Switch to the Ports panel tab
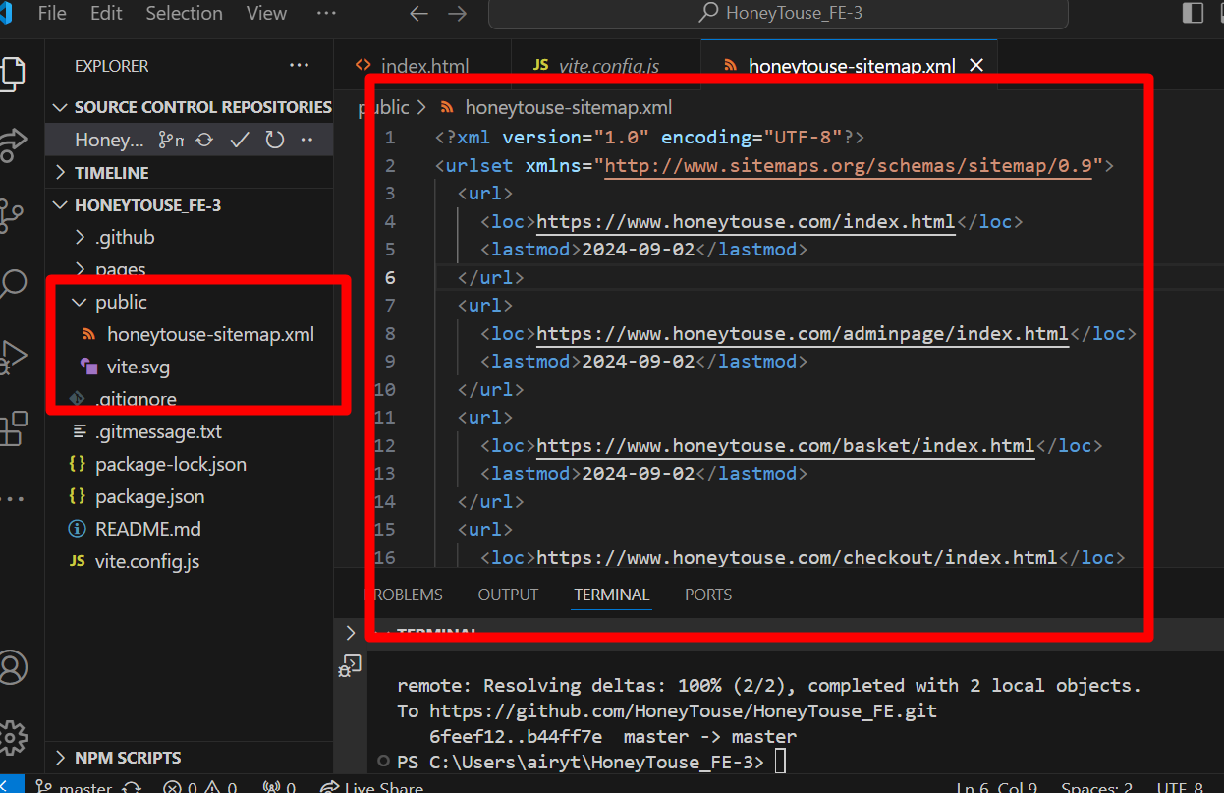The height and width of the screenshot is (793, 1224). [708, 595]
